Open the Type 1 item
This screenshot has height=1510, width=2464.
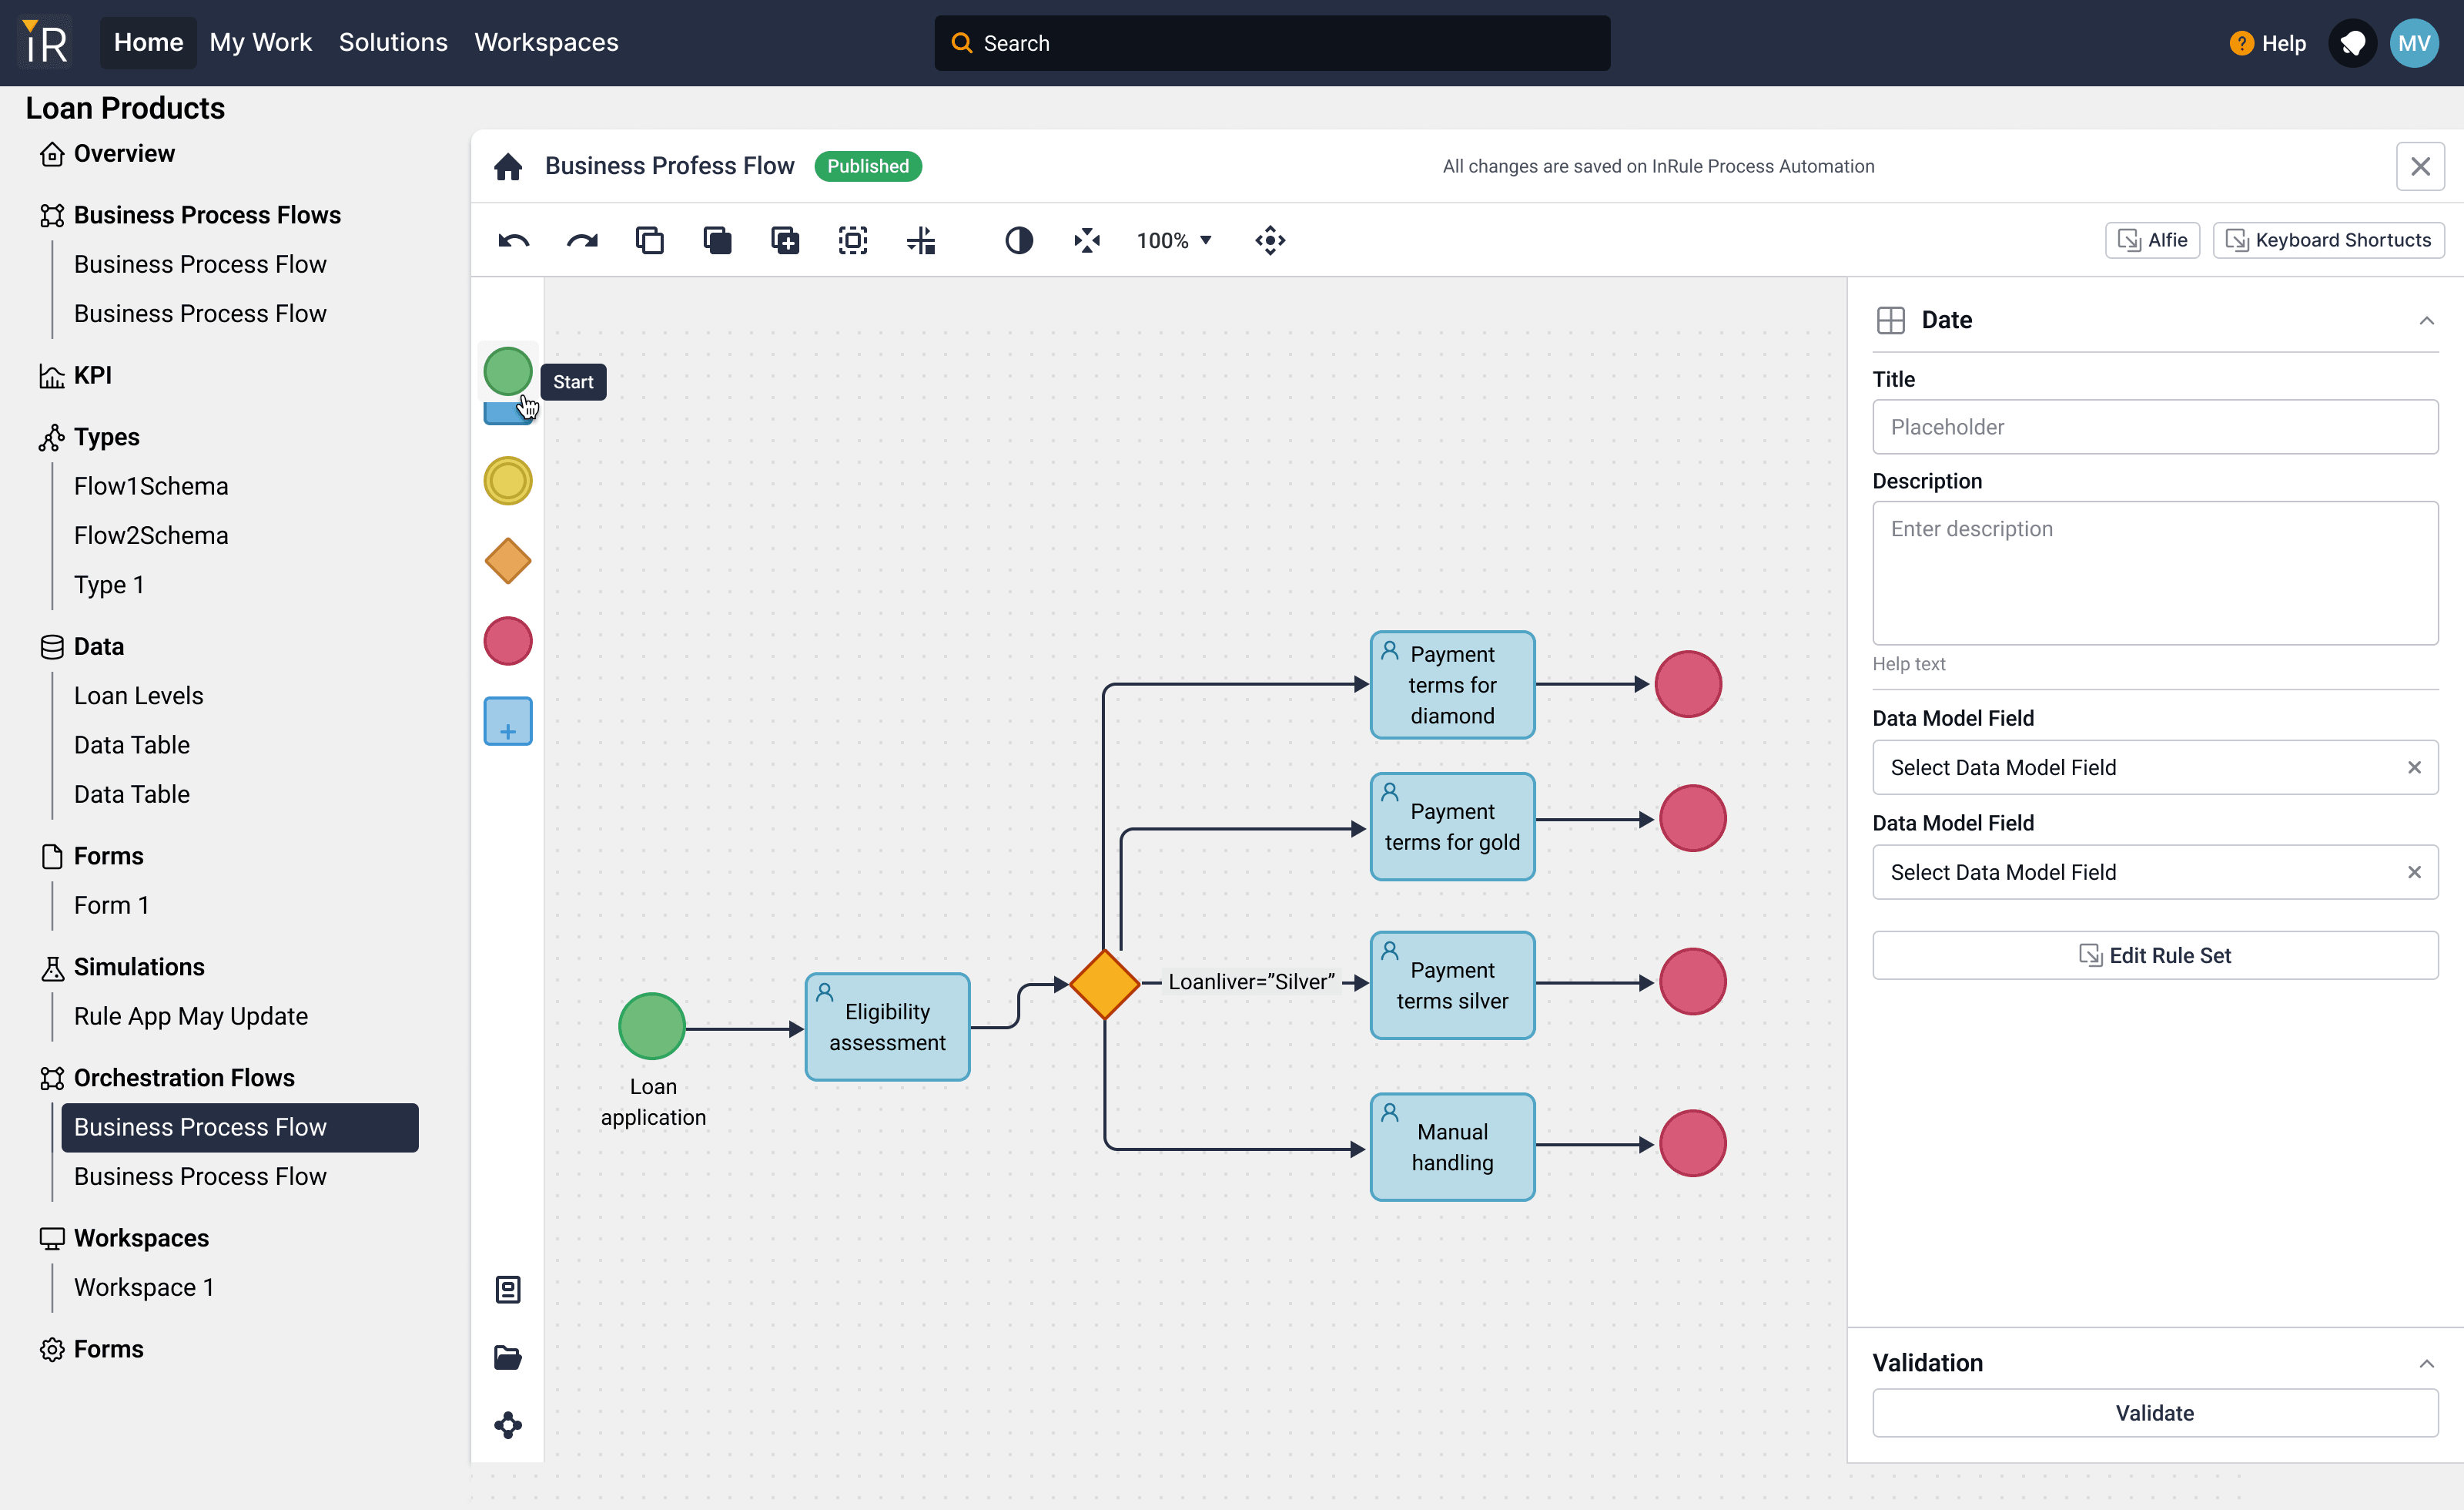tap(109, 585)
